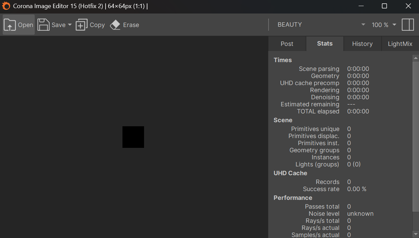Click the Lights value 0 (0)
419x238 pixels.
click(354, 164)
